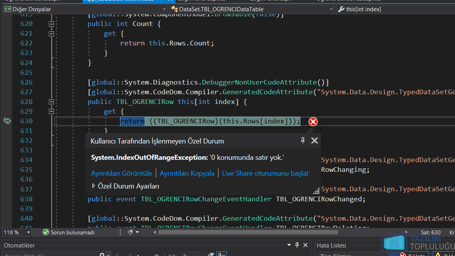The image size is (455, 256).
Task: Expand 'Özel Durum Ayarları' section
Action: pyautogui.click(x=93, y=186)
